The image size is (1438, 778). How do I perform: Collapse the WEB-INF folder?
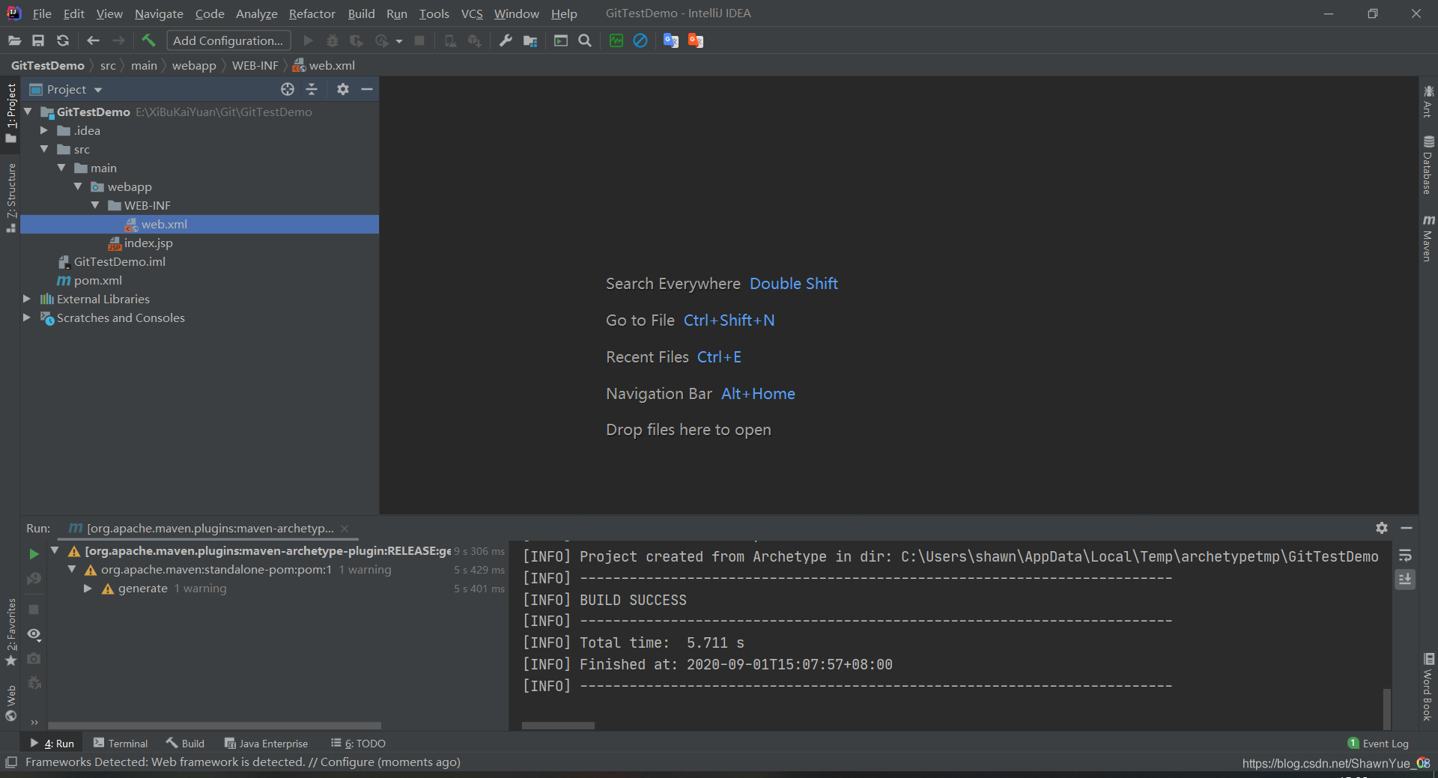tap(95, 205)
